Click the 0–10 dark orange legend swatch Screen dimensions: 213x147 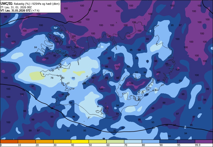(x=9, y=141)
